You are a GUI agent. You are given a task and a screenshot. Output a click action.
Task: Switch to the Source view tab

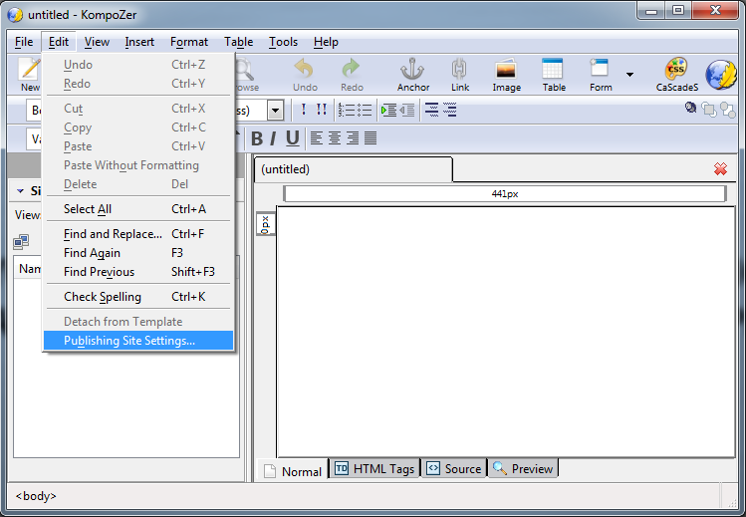(454, 469)
